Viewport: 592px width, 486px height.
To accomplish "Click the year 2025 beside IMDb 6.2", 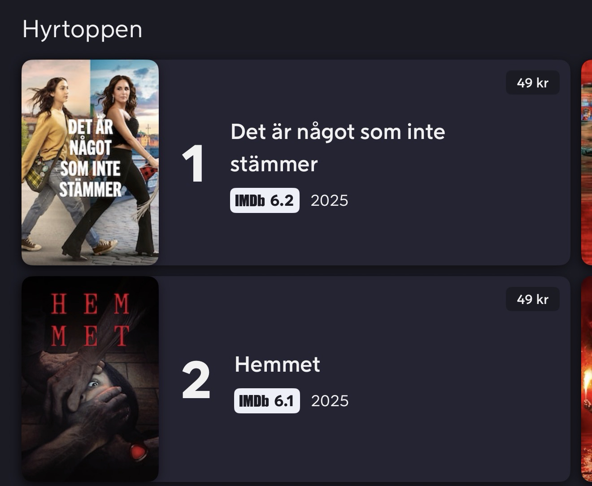I will [329, 200].
